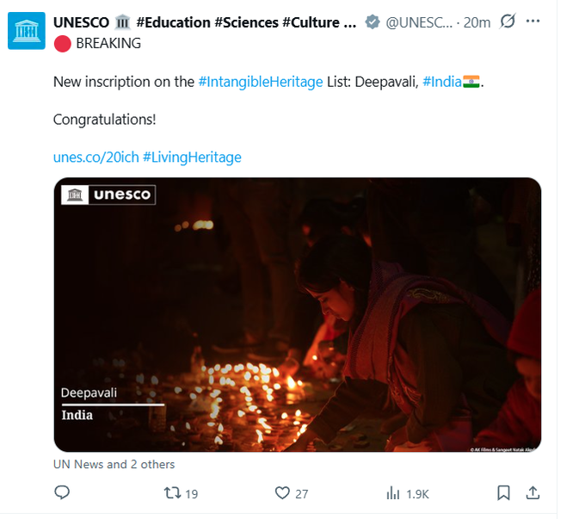Toggle bookmark for this post
Image resolution: width=585 pixels, height=519 pixels.
503,493
